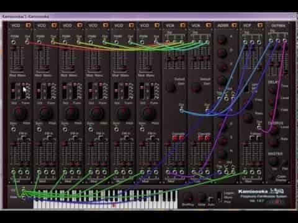Image resolution: width=298 pixels, height=223 pixels.
Task: Click the first VCO Sync input jack
Action: [x=14, y=129]
